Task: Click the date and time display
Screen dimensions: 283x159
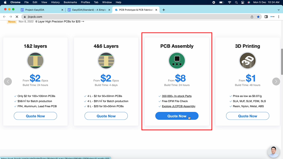Action: click(266, 2)
